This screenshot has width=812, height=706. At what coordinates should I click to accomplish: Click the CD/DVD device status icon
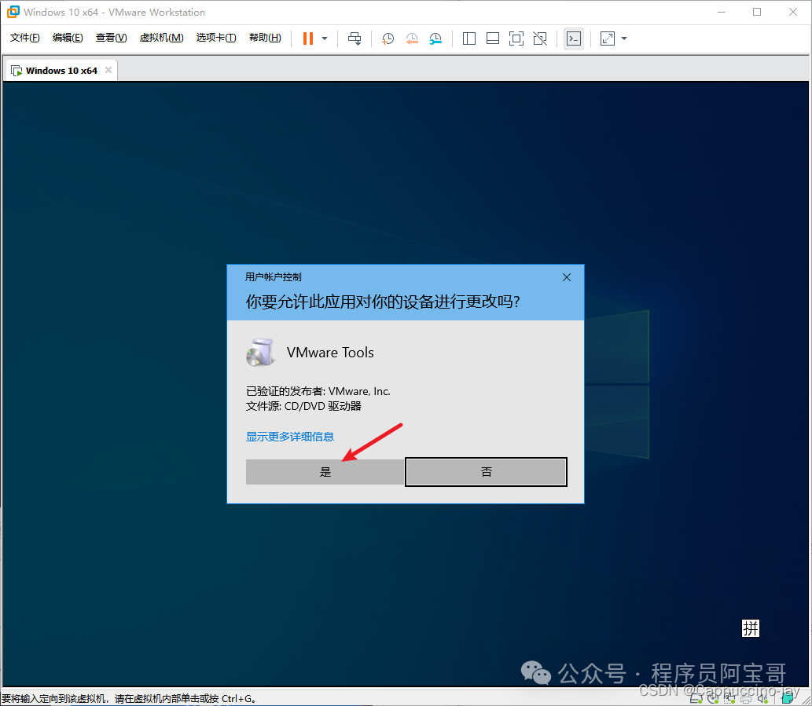[x=713, y=699]
